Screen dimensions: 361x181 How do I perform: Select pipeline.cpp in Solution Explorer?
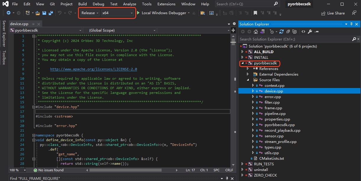(275, 114)
